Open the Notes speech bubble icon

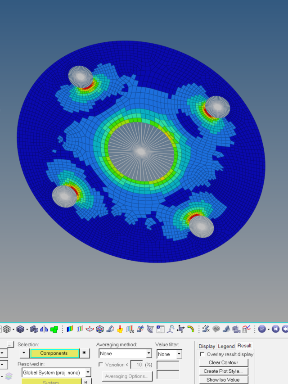216,329
